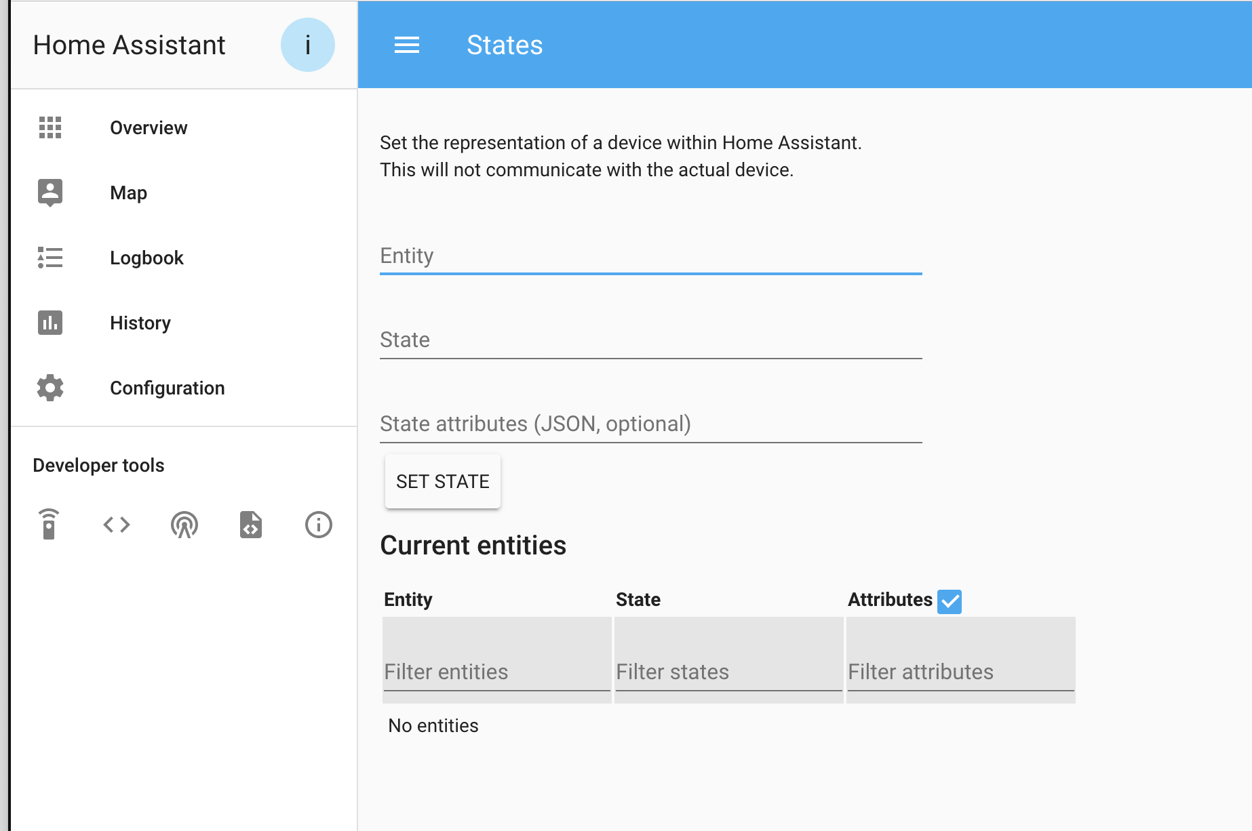
Task: Open the States developer tool
Action: [116, 524]
